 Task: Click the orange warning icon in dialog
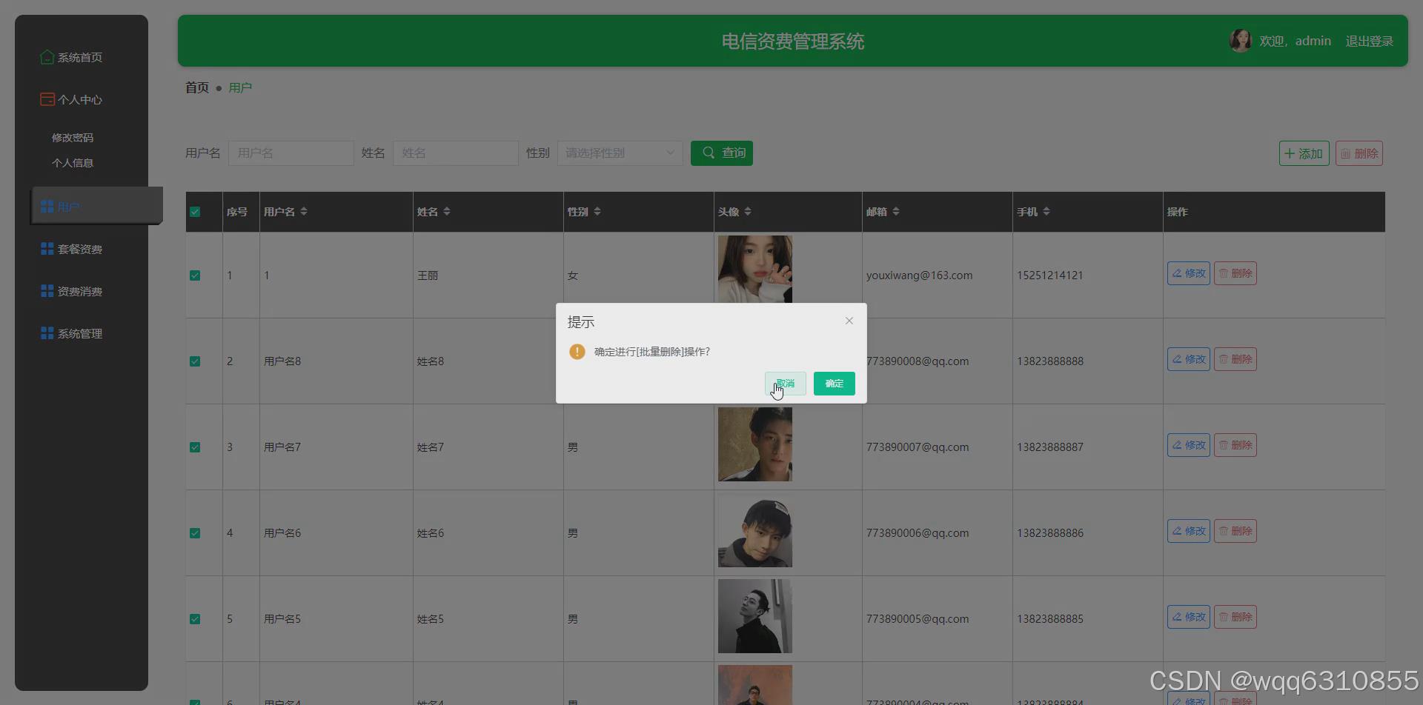tap(577, 352)
